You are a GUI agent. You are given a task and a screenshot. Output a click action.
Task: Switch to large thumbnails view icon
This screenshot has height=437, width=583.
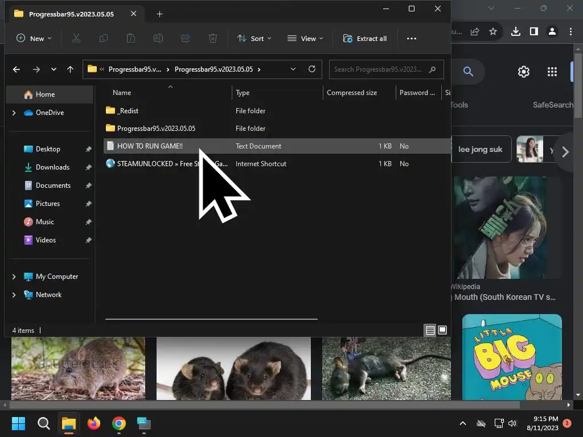tap(442, 330)
